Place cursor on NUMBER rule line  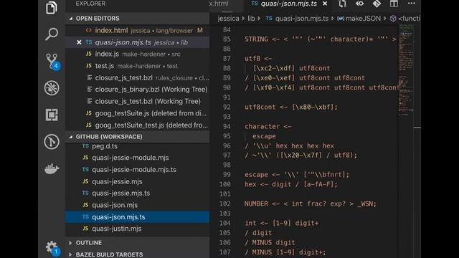click(x=311, y=204)
